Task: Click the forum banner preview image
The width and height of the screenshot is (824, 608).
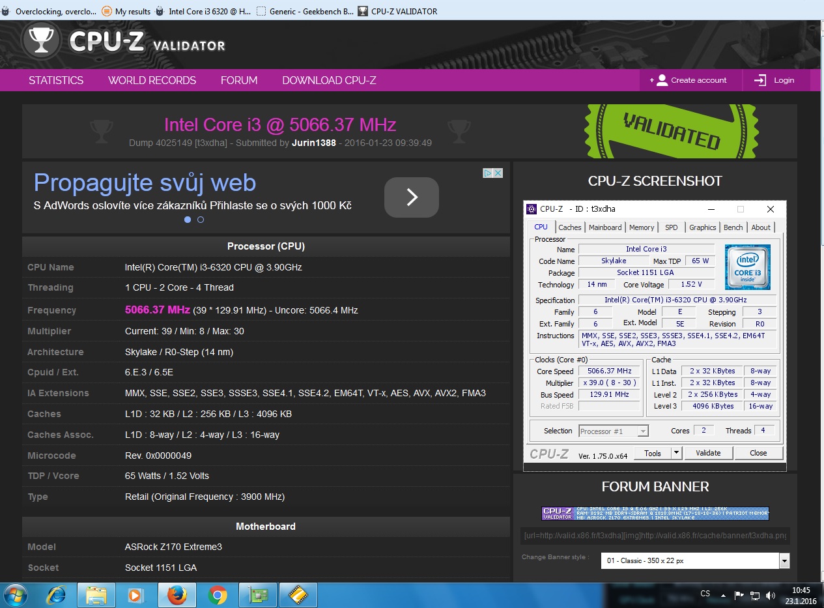Action: 655,514
